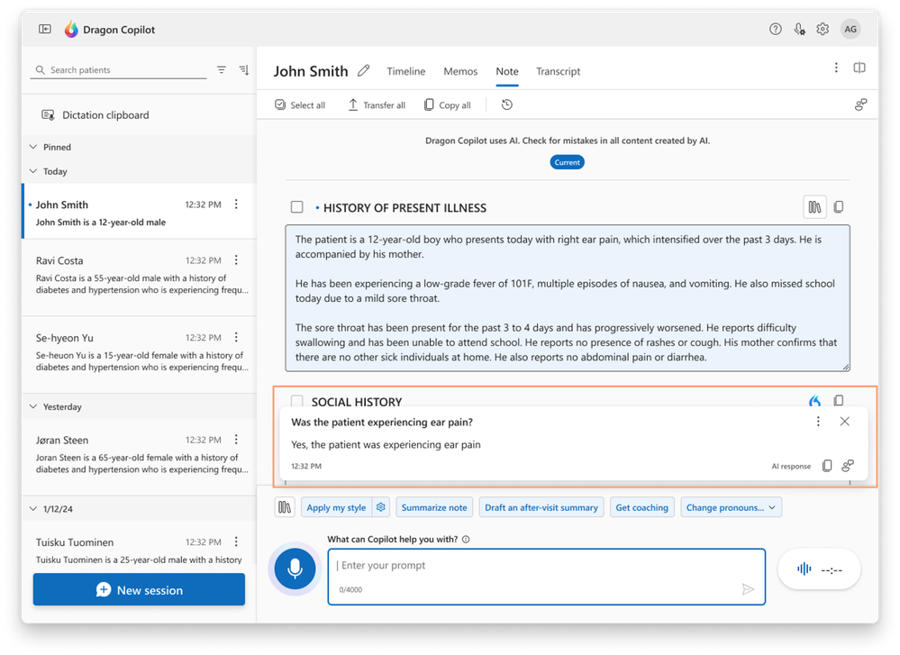
Task: Close the AI response card
Action: [x=844, y=422]
